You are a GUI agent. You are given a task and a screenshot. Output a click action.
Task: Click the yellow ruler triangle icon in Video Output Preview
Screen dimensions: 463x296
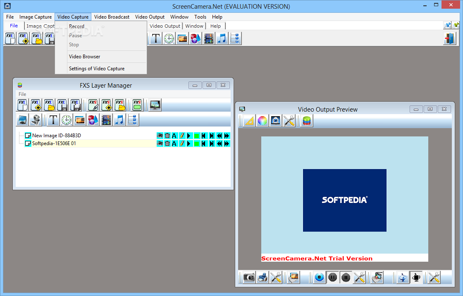(x=249, y=121)
